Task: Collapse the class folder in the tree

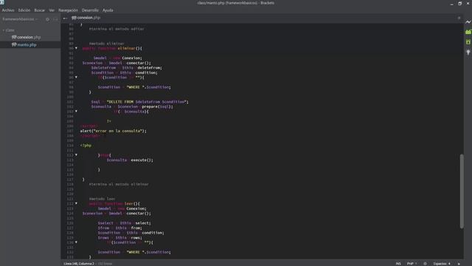Action: coord(4,30)
